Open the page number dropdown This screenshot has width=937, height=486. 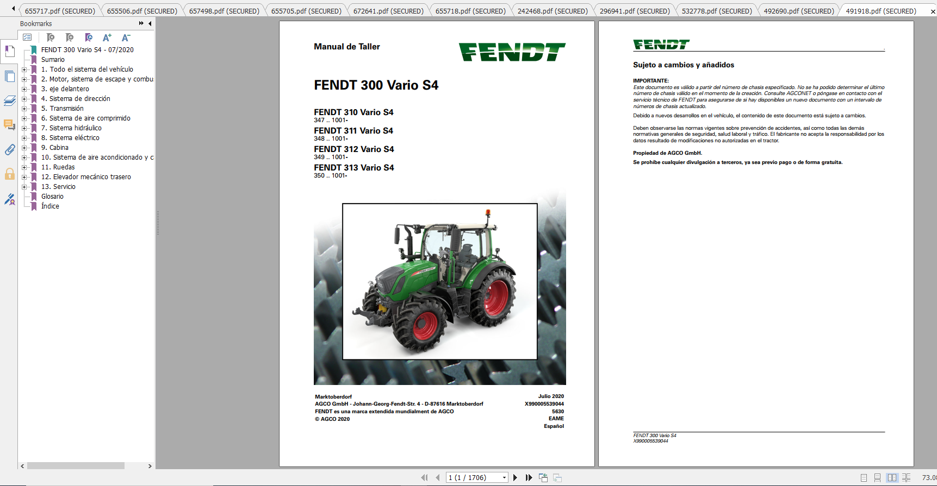(x=504, y=478)
